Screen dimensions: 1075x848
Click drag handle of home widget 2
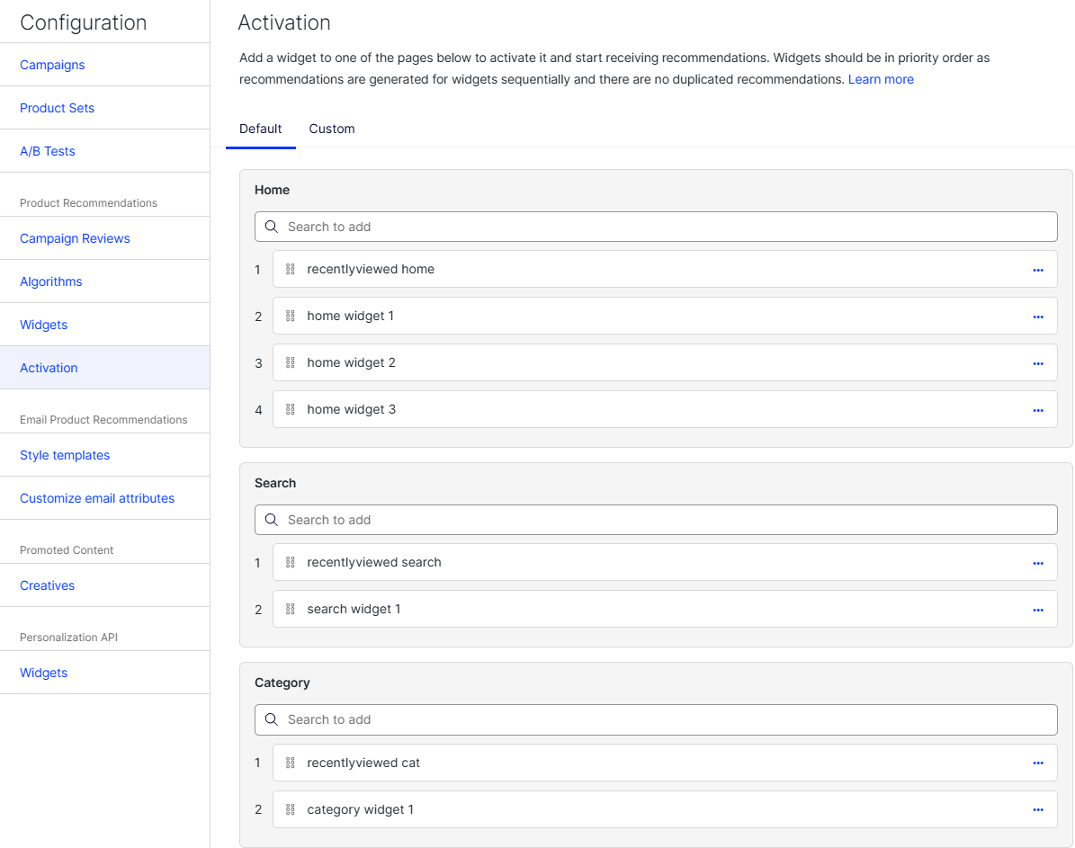coord(291,362)
